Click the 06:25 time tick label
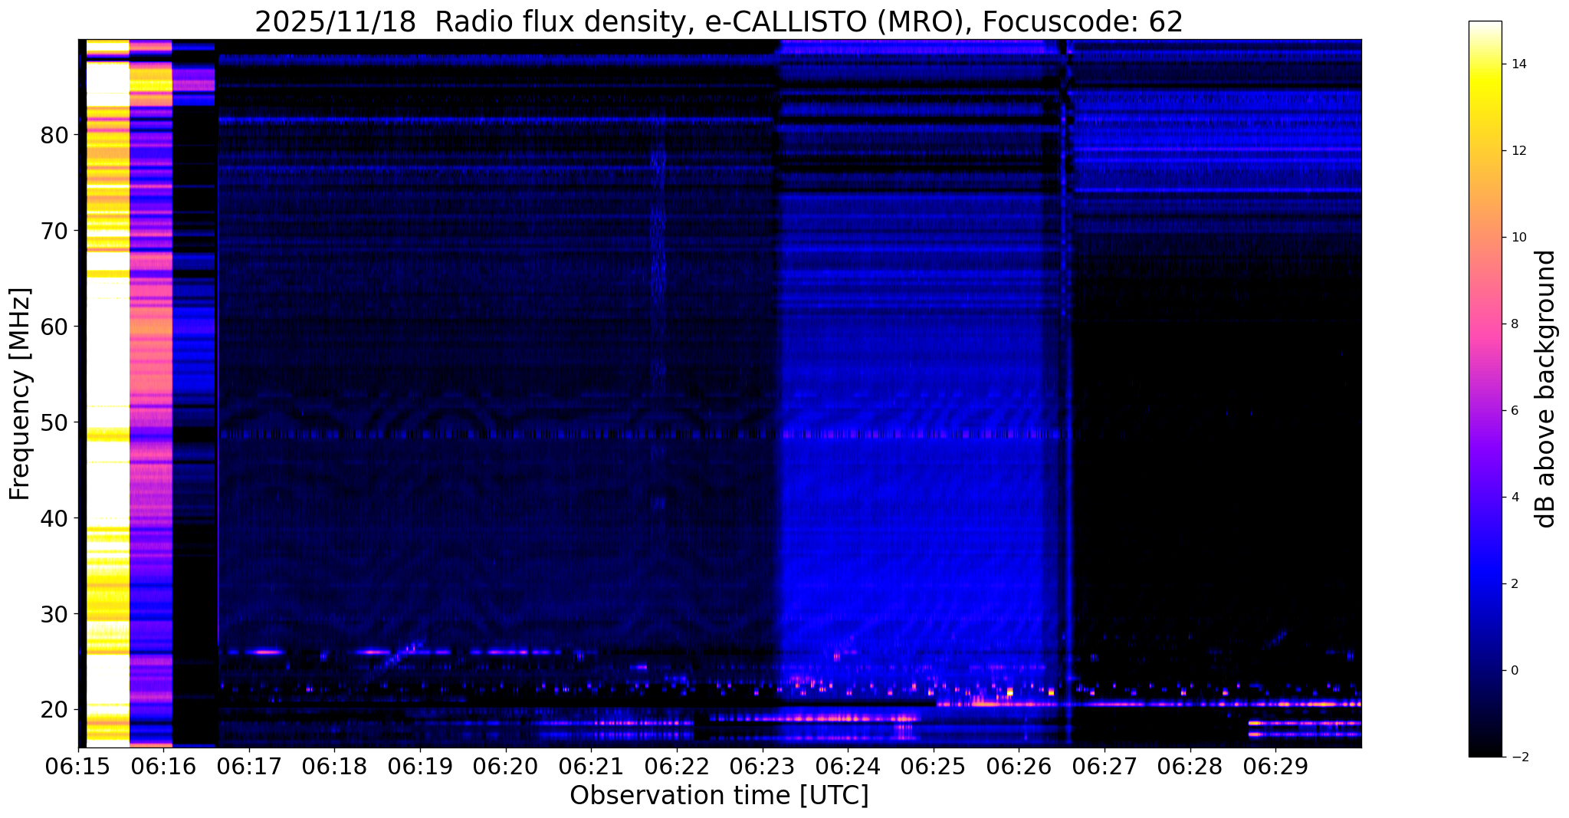This screenshot has height=818, width=1569. pyautogui.click(x=934, y=765)
